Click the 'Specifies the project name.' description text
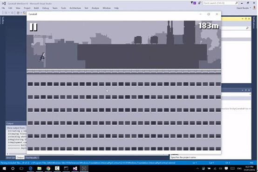 coord(183,157)
